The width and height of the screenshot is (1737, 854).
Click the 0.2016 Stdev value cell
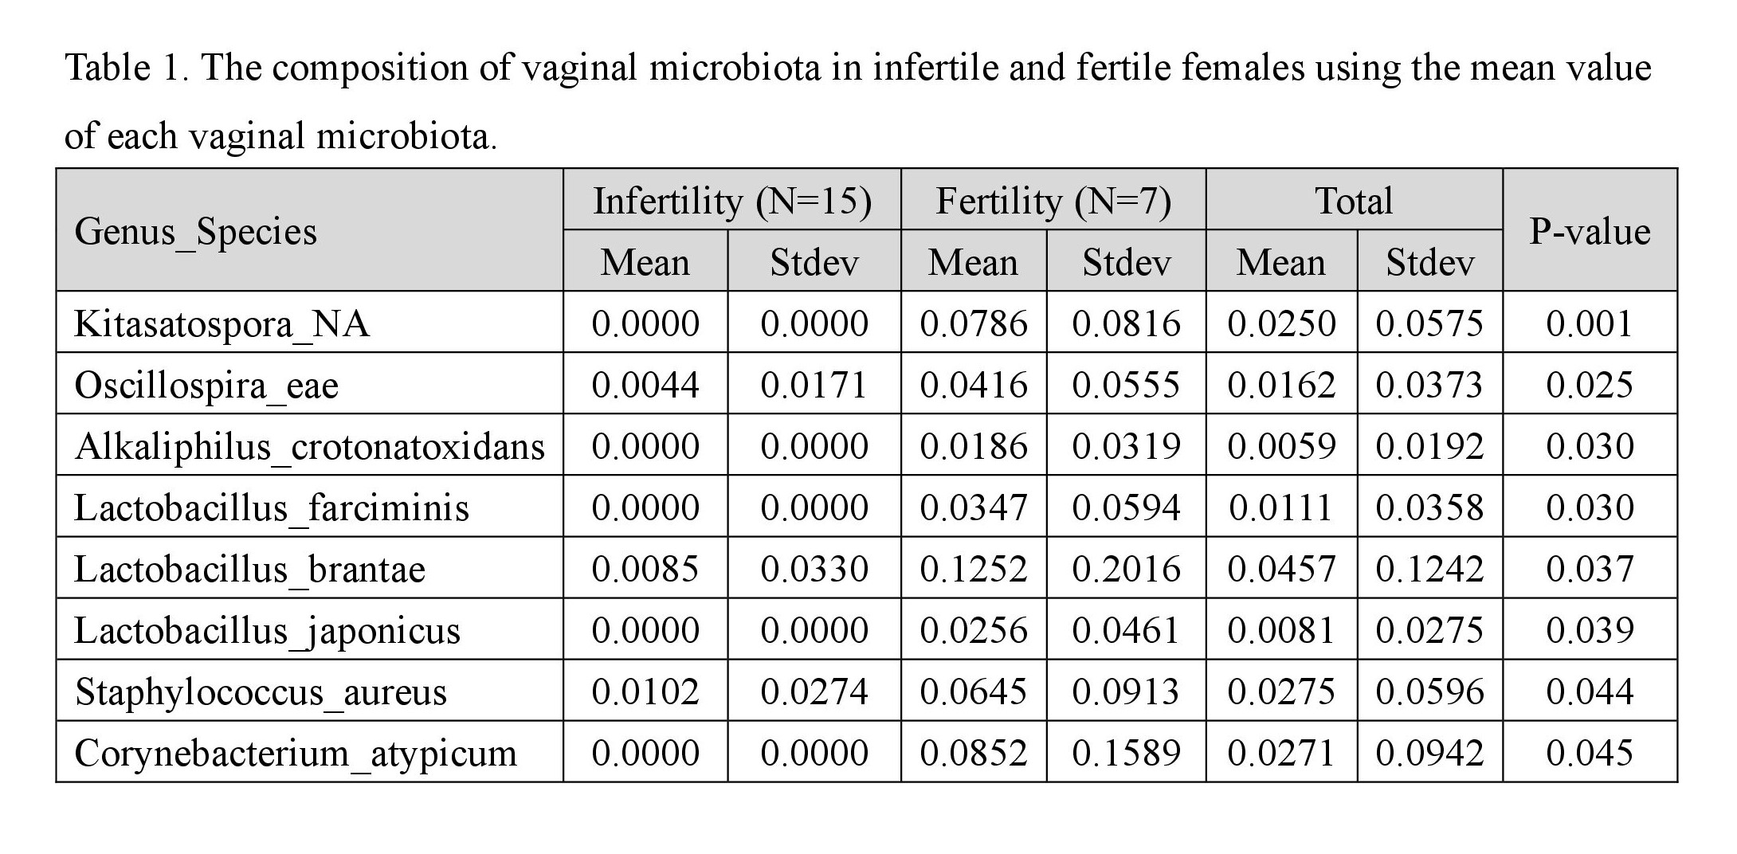point(1126,569)
